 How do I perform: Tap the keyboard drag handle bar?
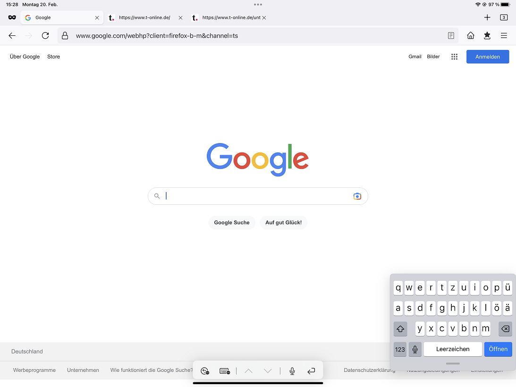(453, 363)
